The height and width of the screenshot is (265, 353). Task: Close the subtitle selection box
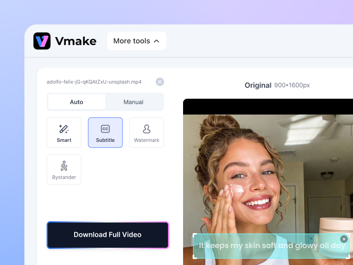click(344, 239)
